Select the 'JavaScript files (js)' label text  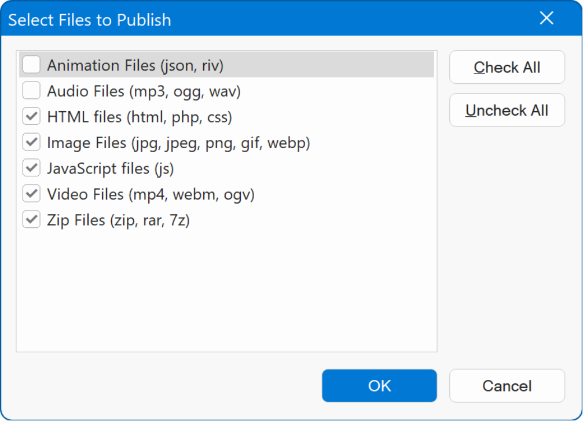111,169
